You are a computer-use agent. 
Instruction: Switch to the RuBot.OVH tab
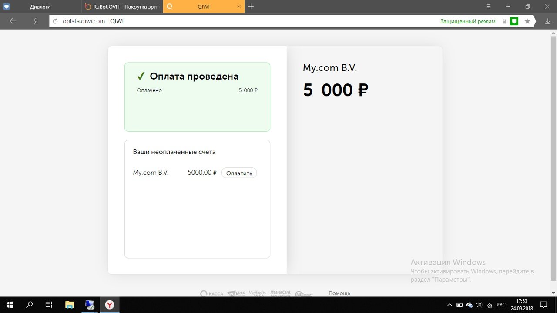(122, 7)
